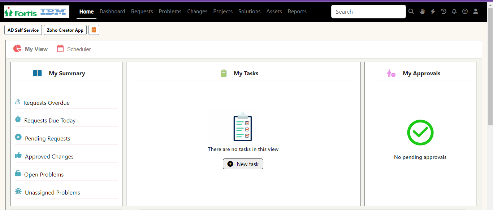Viewport: 493px width, 210px height.
Task: Click the My Summary book icon
Action: [x=37, y=73]
